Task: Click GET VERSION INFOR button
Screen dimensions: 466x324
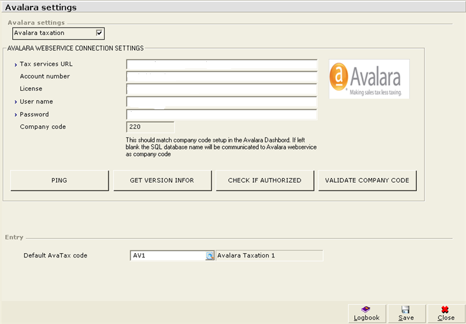Action: pos(162,180)
